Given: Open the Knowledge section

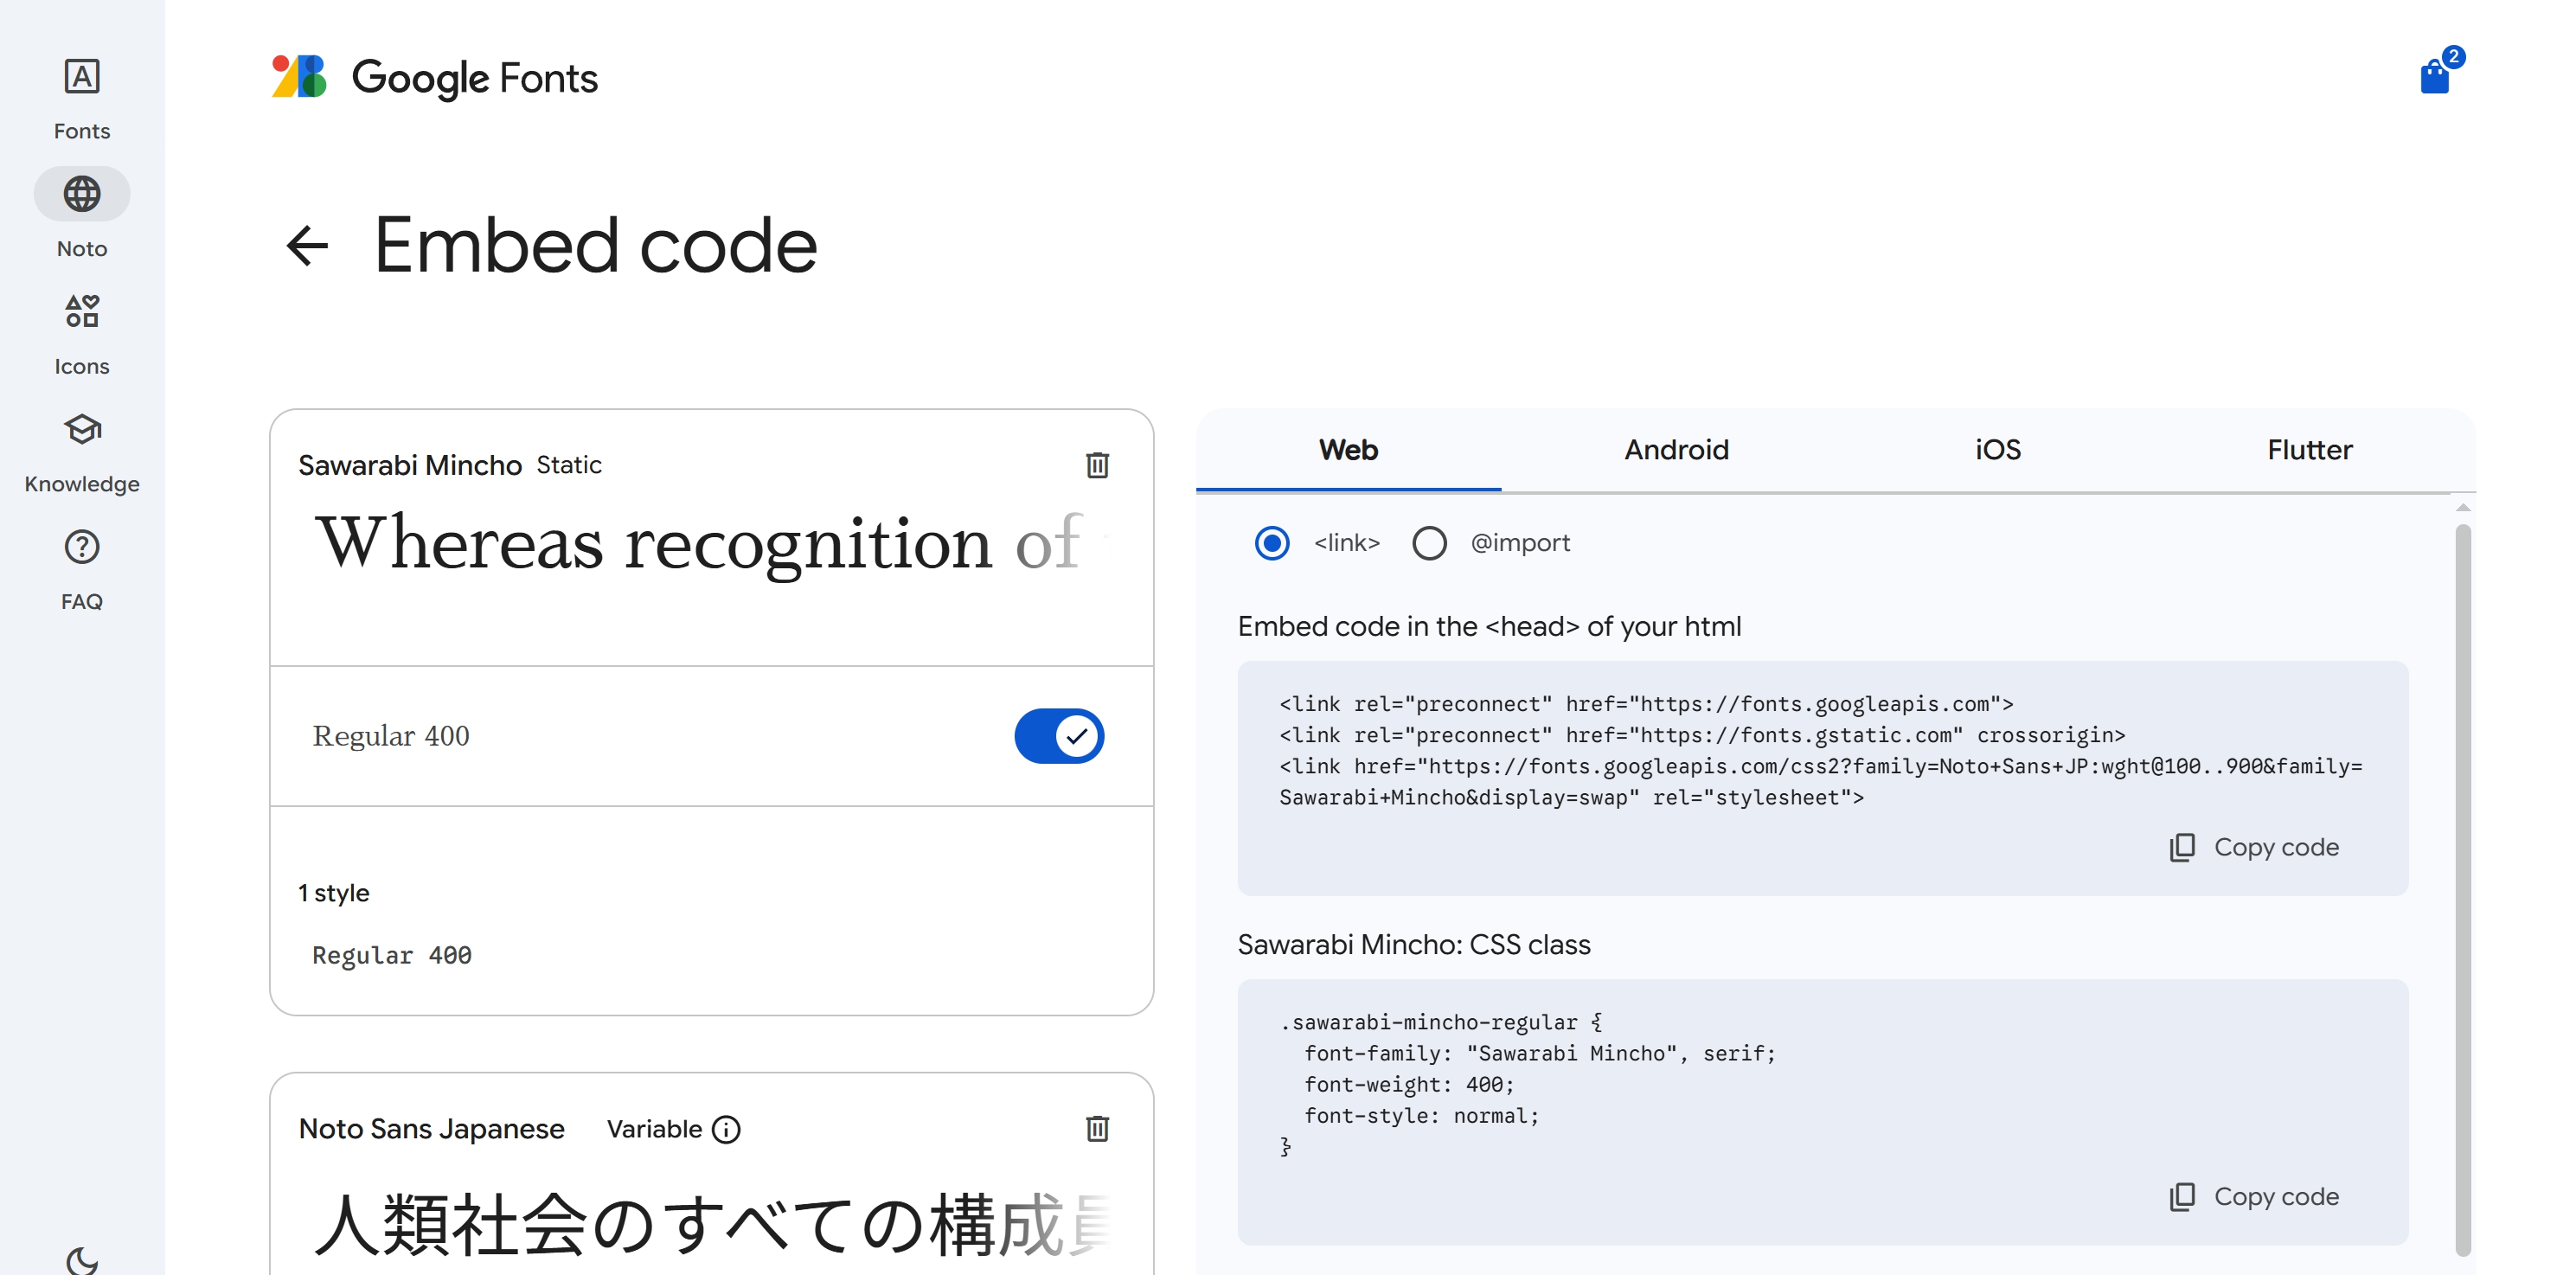Looking at the screenshot, I should (82, 452).
